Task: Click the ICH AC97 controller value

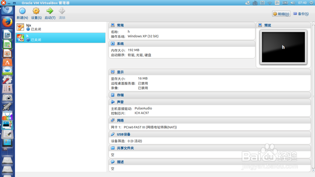Action: click(142, 113)
